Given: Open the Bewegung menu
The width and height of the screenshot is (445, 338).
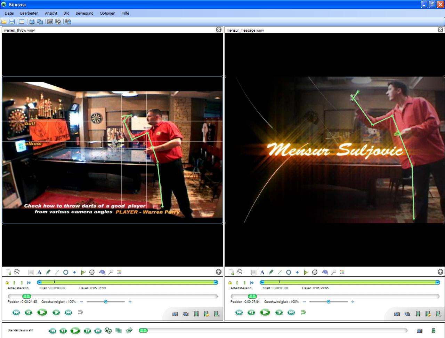Looking at the screenshot, I should point(84,13).
